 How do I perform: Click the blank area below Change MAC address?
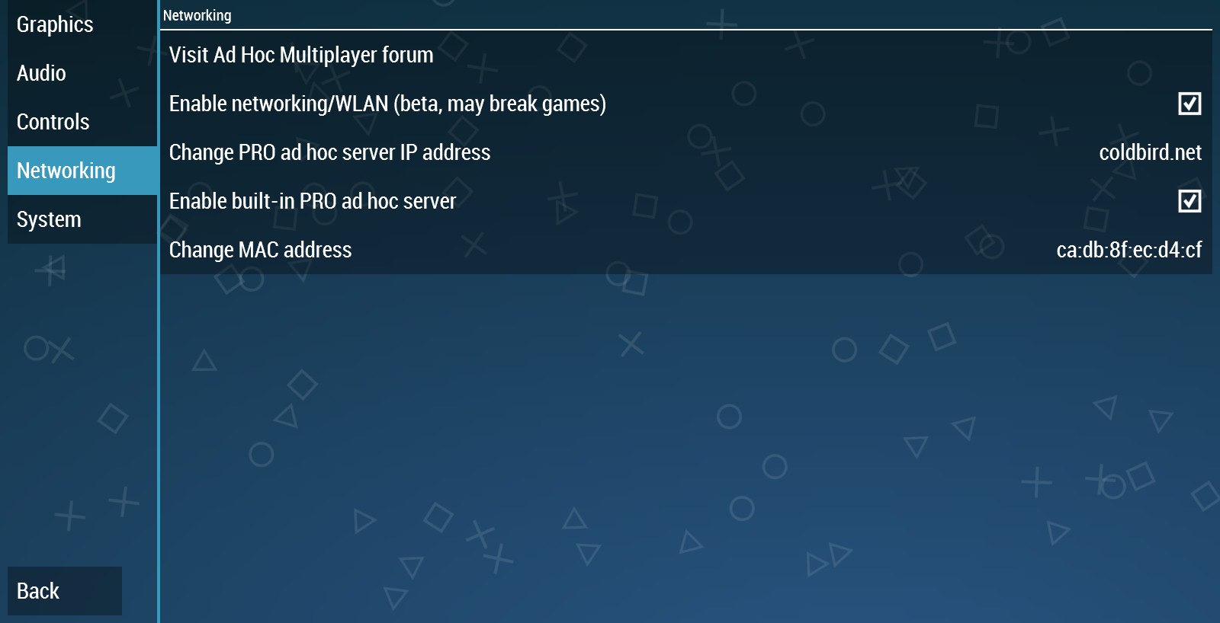pyautogui.click(x=686, y=449)
